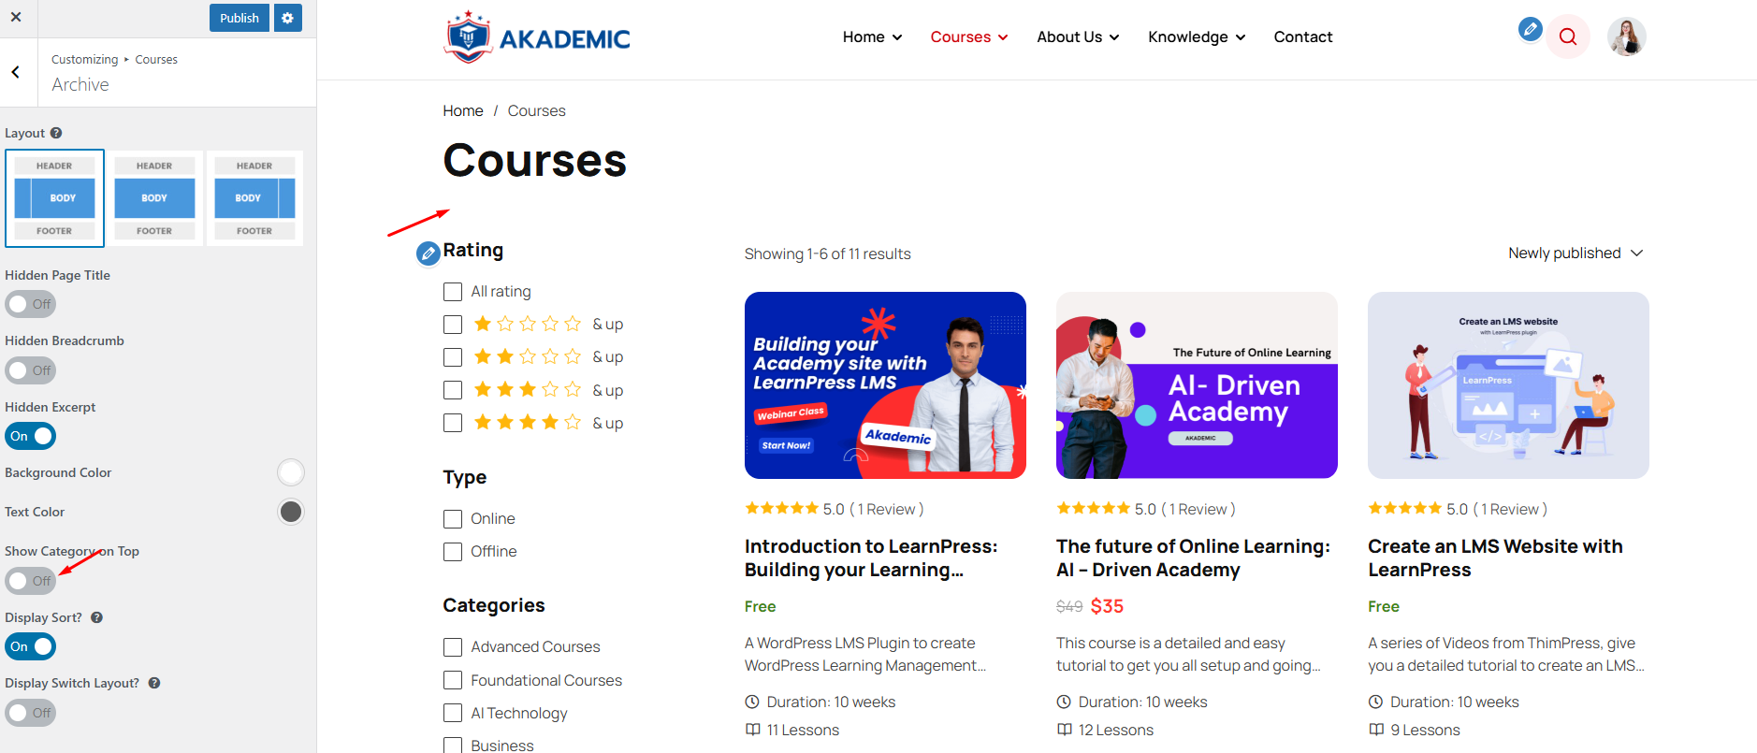This screenshot has width=1757, height=753.
Task: Toggle the Hidden Page Title switch
Action: click(31, 304)
